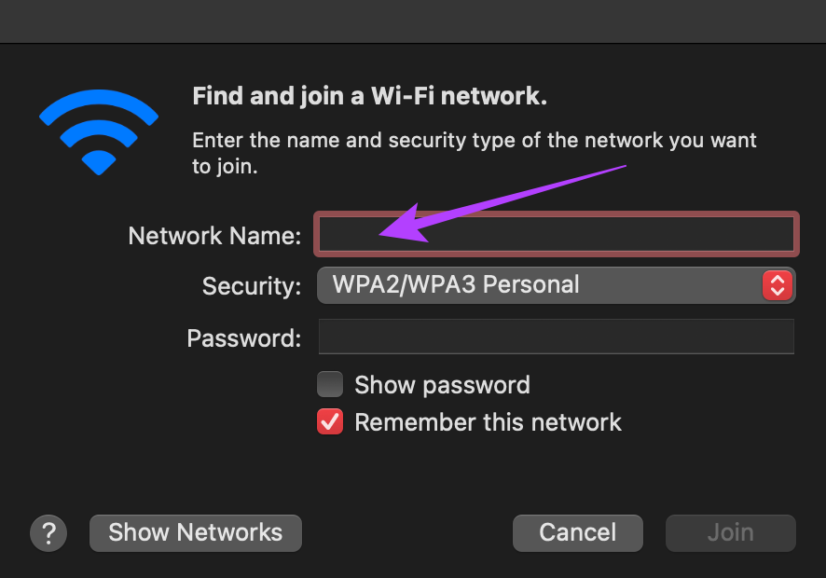Click the "Show password" label text
The height and width of the screenshot is (578, 826).
pos(442,385)
